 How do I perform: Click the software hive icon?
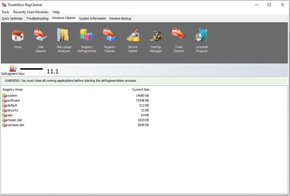pyautogui.click(x=4, y=100)
